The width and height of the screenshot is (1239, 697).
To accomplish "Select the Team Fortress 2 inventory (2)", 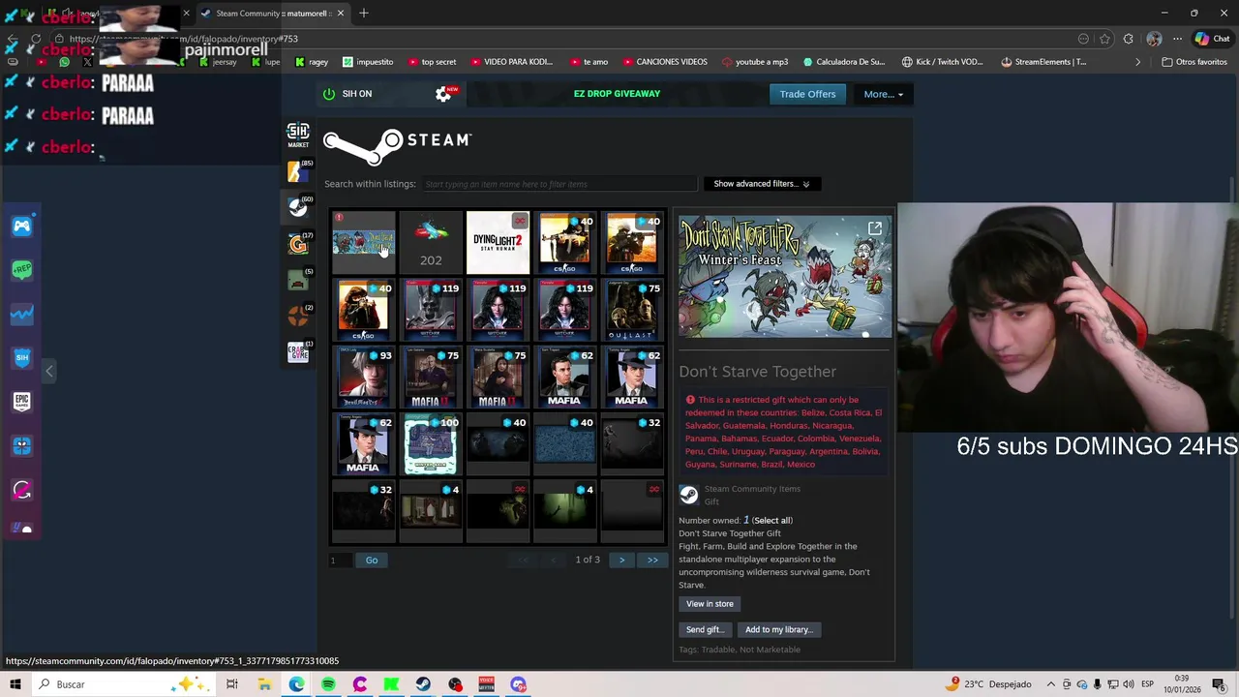I will point(298,316).
